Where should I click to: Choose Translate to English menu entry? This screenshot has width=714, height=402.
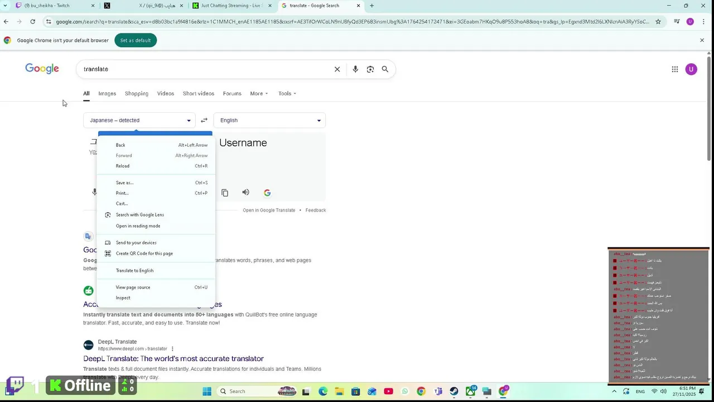tap(156, 271)
